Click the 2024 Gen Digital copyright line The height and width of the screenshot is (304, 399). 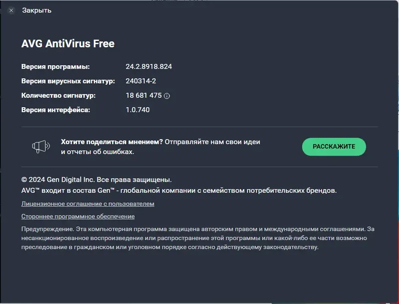tap(96, 180)
